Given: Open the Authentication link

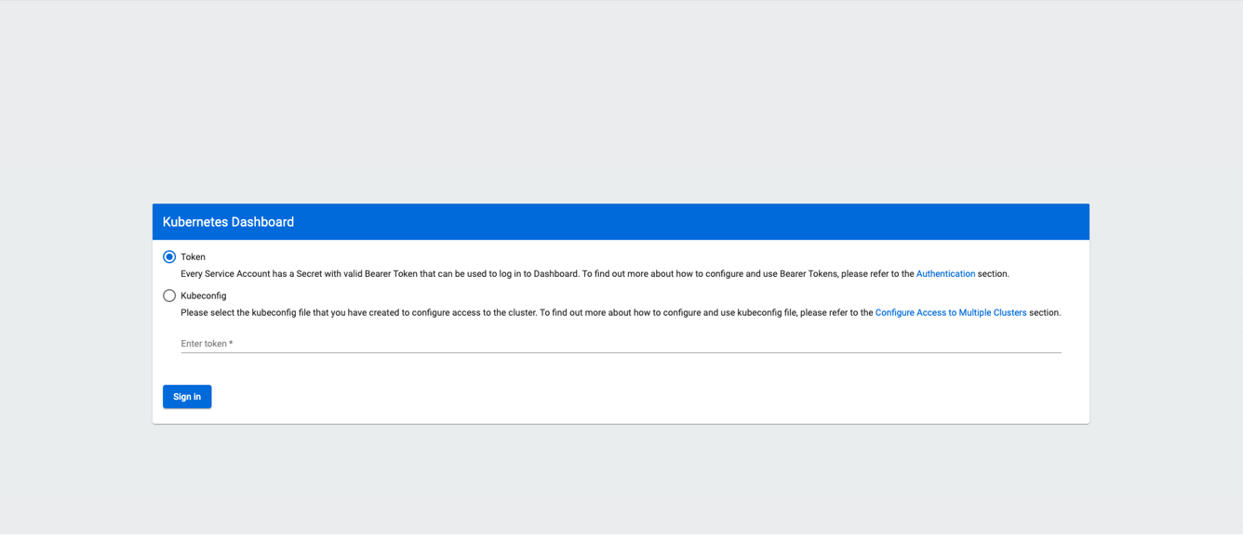Looking at the screenshot, I should 945,274.
